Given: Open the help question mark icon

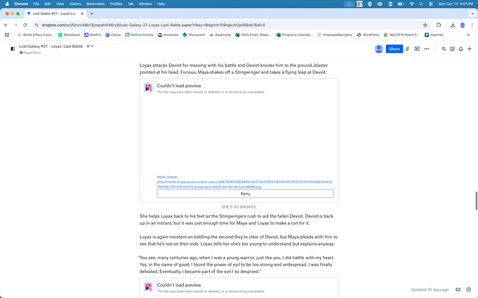Looking at the screenshot, I should tap(468, 290).
